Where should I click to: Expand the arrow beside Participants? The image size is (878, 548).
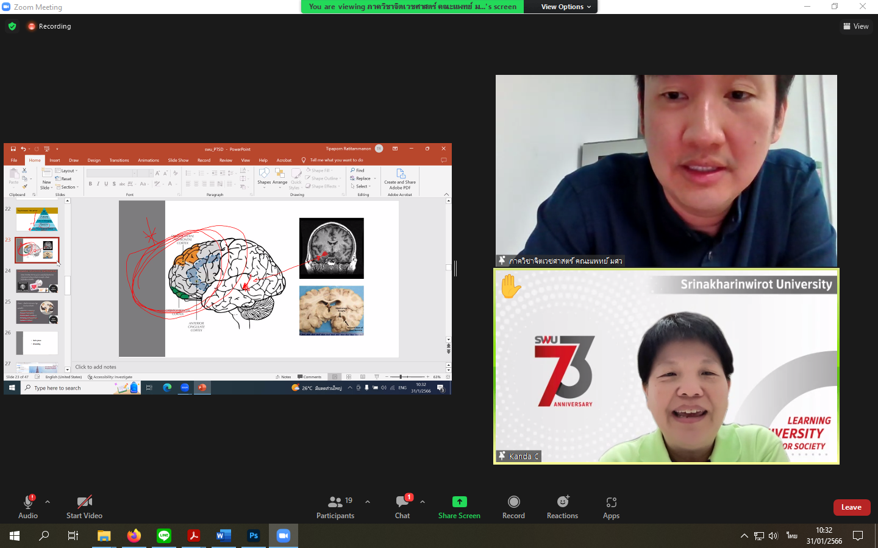tap(368, 502)
